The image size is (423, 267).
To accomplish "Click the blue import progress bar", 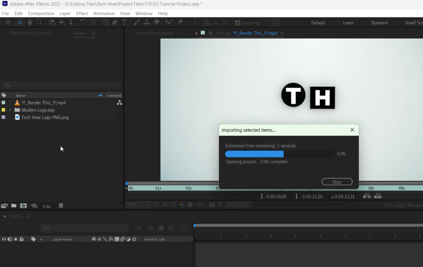I will click(254, 154).
